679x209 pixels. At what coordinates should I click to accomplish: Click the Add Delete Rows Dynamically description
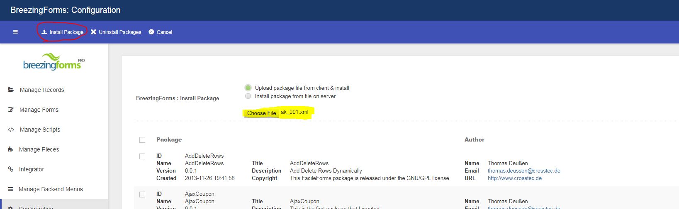coord(326,171)
